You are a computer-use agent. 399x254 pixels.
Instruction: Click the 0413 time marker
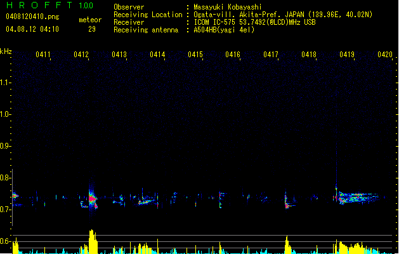click(119, 55)
